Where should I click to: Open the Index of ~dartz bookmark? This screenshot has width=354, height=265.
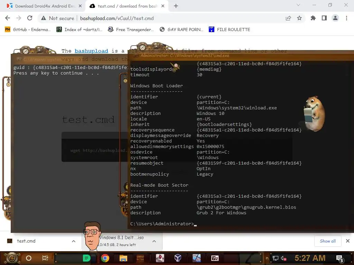pos(79,30)
